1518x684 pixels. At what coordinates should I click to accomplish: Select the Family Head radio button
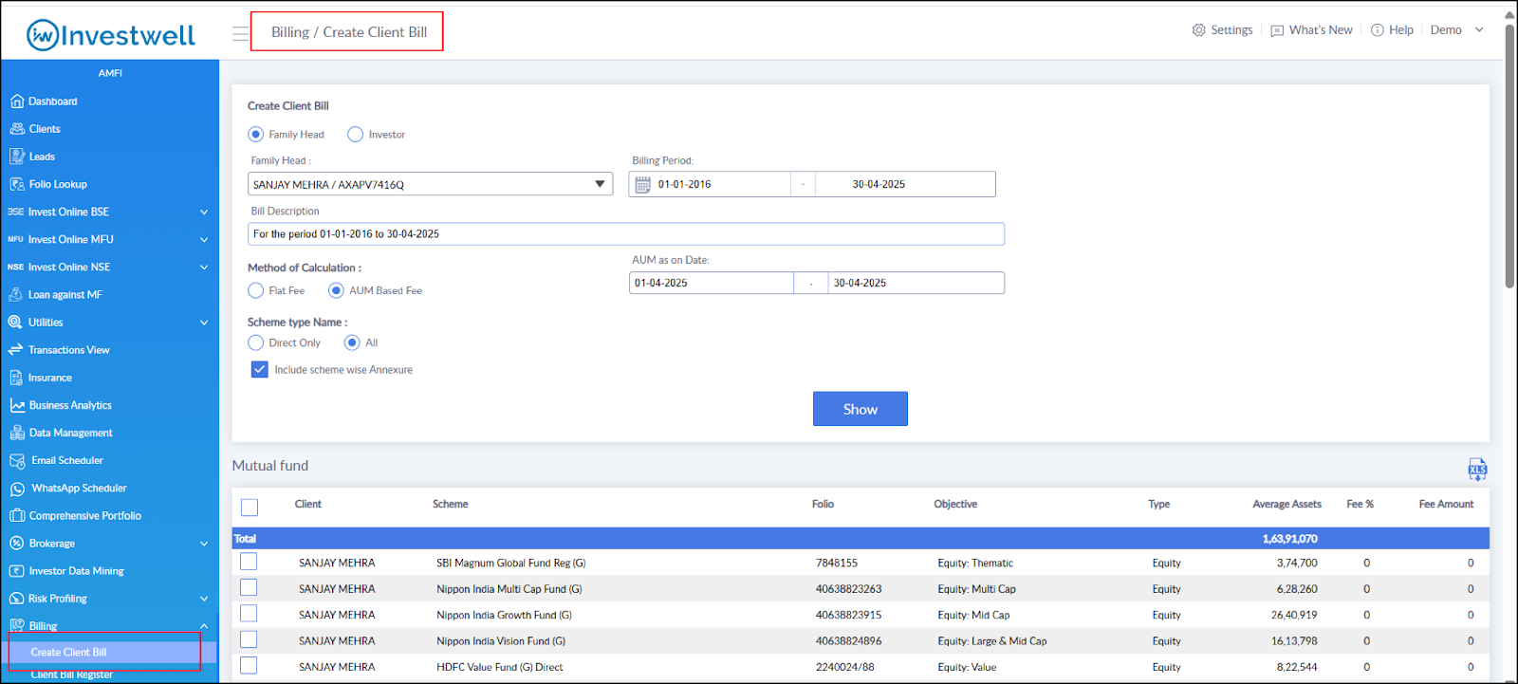click(x=255, y=135)
